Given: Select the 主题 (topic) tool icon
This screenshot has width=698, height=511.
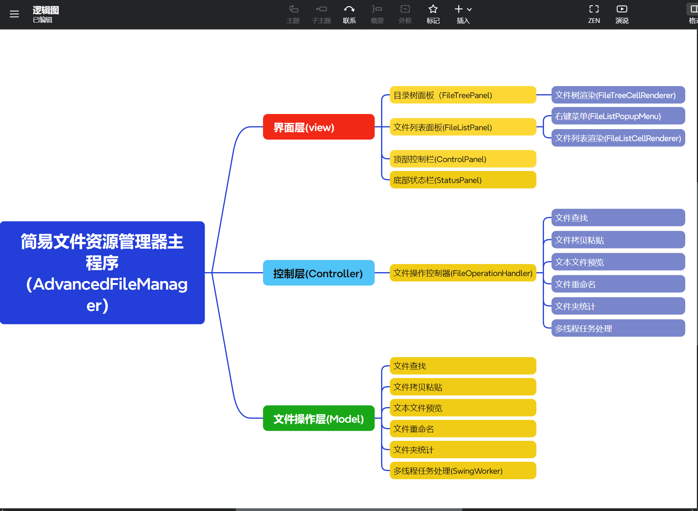Looking at the screenshot, I should point(293,14).
